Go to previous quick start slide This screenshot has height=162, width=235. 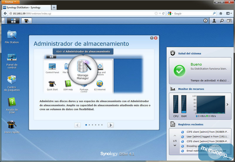point(78,125)
